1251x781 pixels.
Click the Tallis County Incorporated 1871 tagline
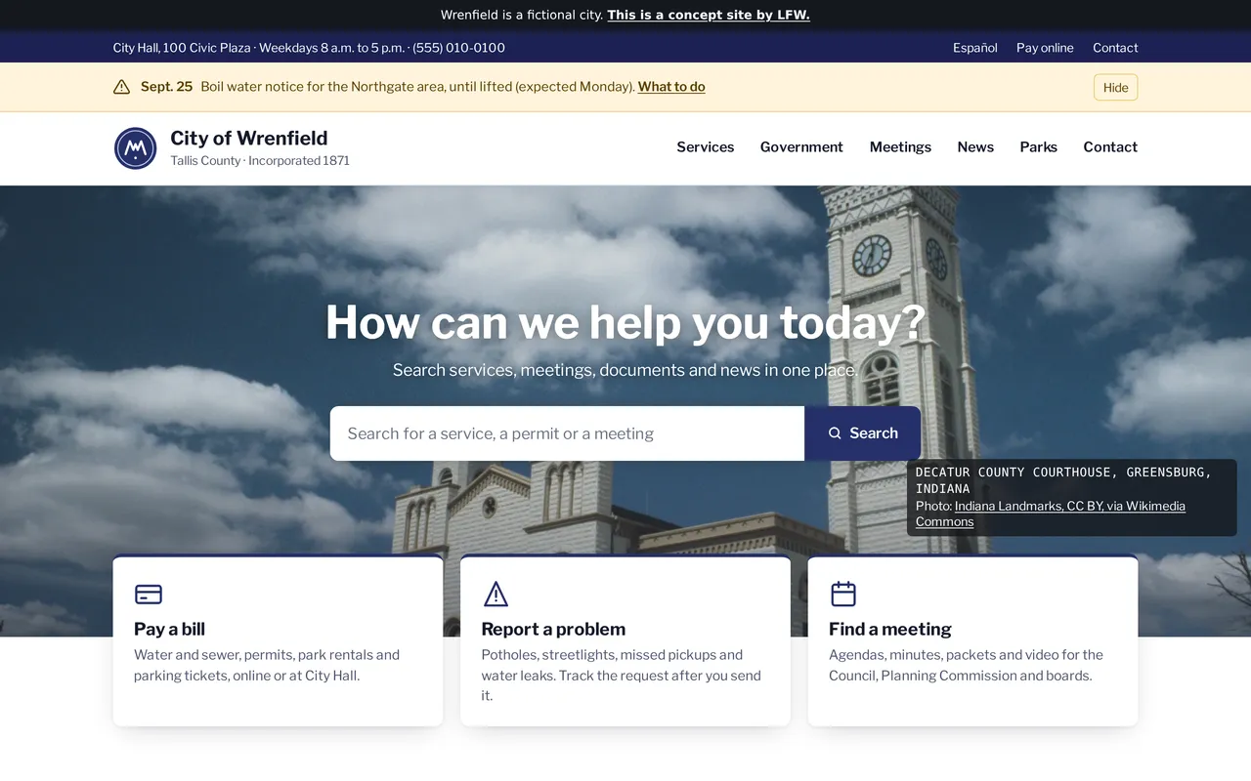(260, 161)
